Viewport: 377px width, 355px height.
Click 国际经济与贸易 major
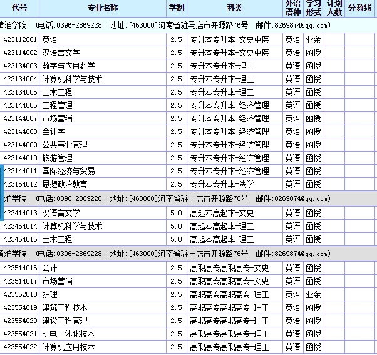coord(68,171)
